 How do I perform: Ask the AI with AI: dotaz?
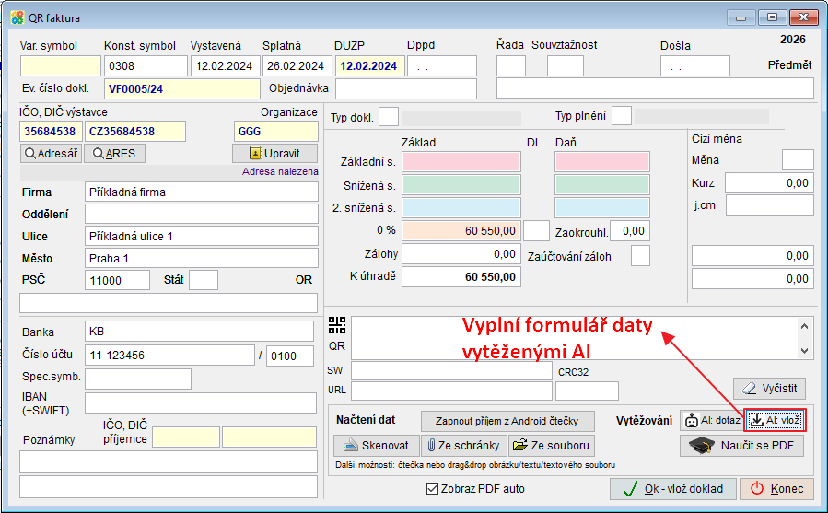(712, 421)
